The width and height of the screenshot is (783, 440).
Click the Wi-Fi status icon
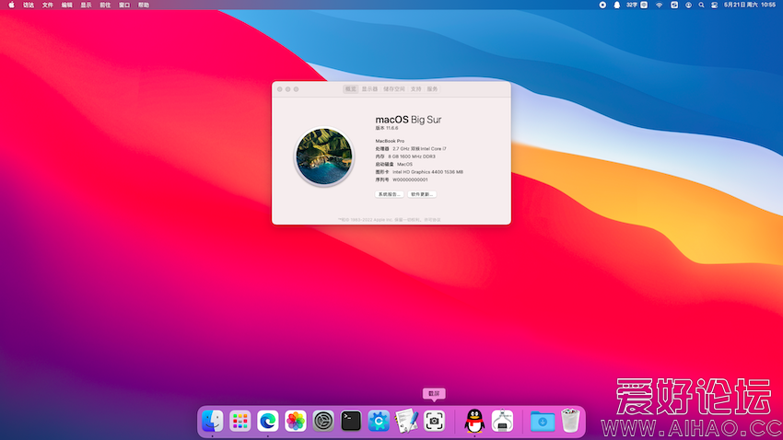pyautogui.click(x=659, y=5)
